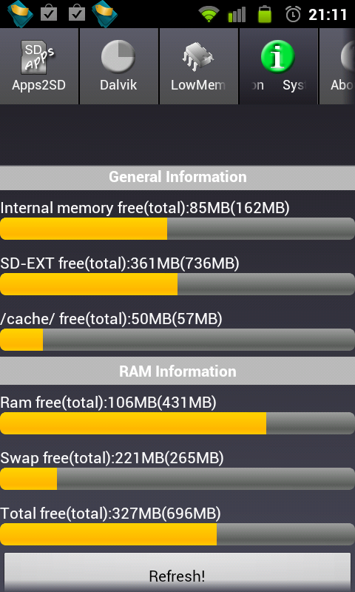
Task: Open the Apps2SD tab icon
Action: (38, 57)
